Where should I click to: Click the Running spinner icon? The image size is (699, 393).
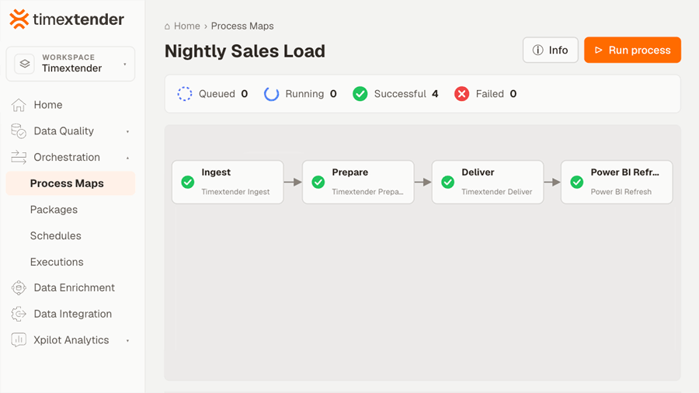click(271, 93)
